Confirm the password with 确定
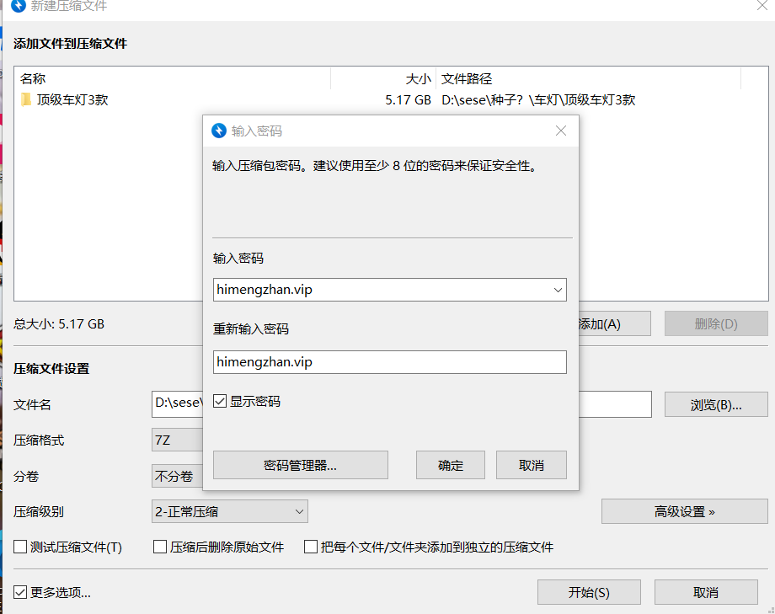The height and width of the screenshot is (614, 775). (x=450, y=464)
